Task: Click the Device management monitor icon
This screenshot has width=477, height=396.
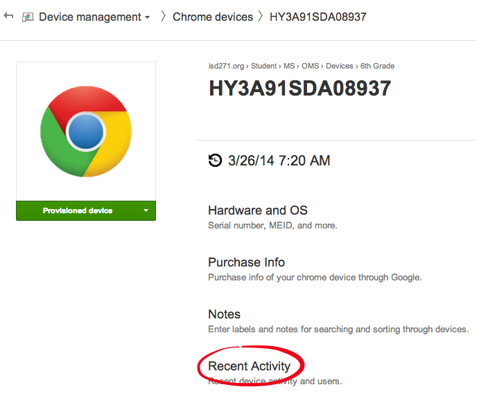Action: pyautogui.click(x=28, y=17)
